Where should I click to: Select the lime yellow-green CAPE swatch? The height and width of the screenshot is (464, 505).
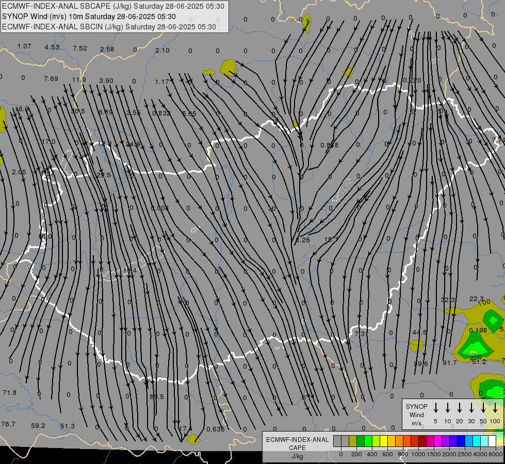coord(376,441)
